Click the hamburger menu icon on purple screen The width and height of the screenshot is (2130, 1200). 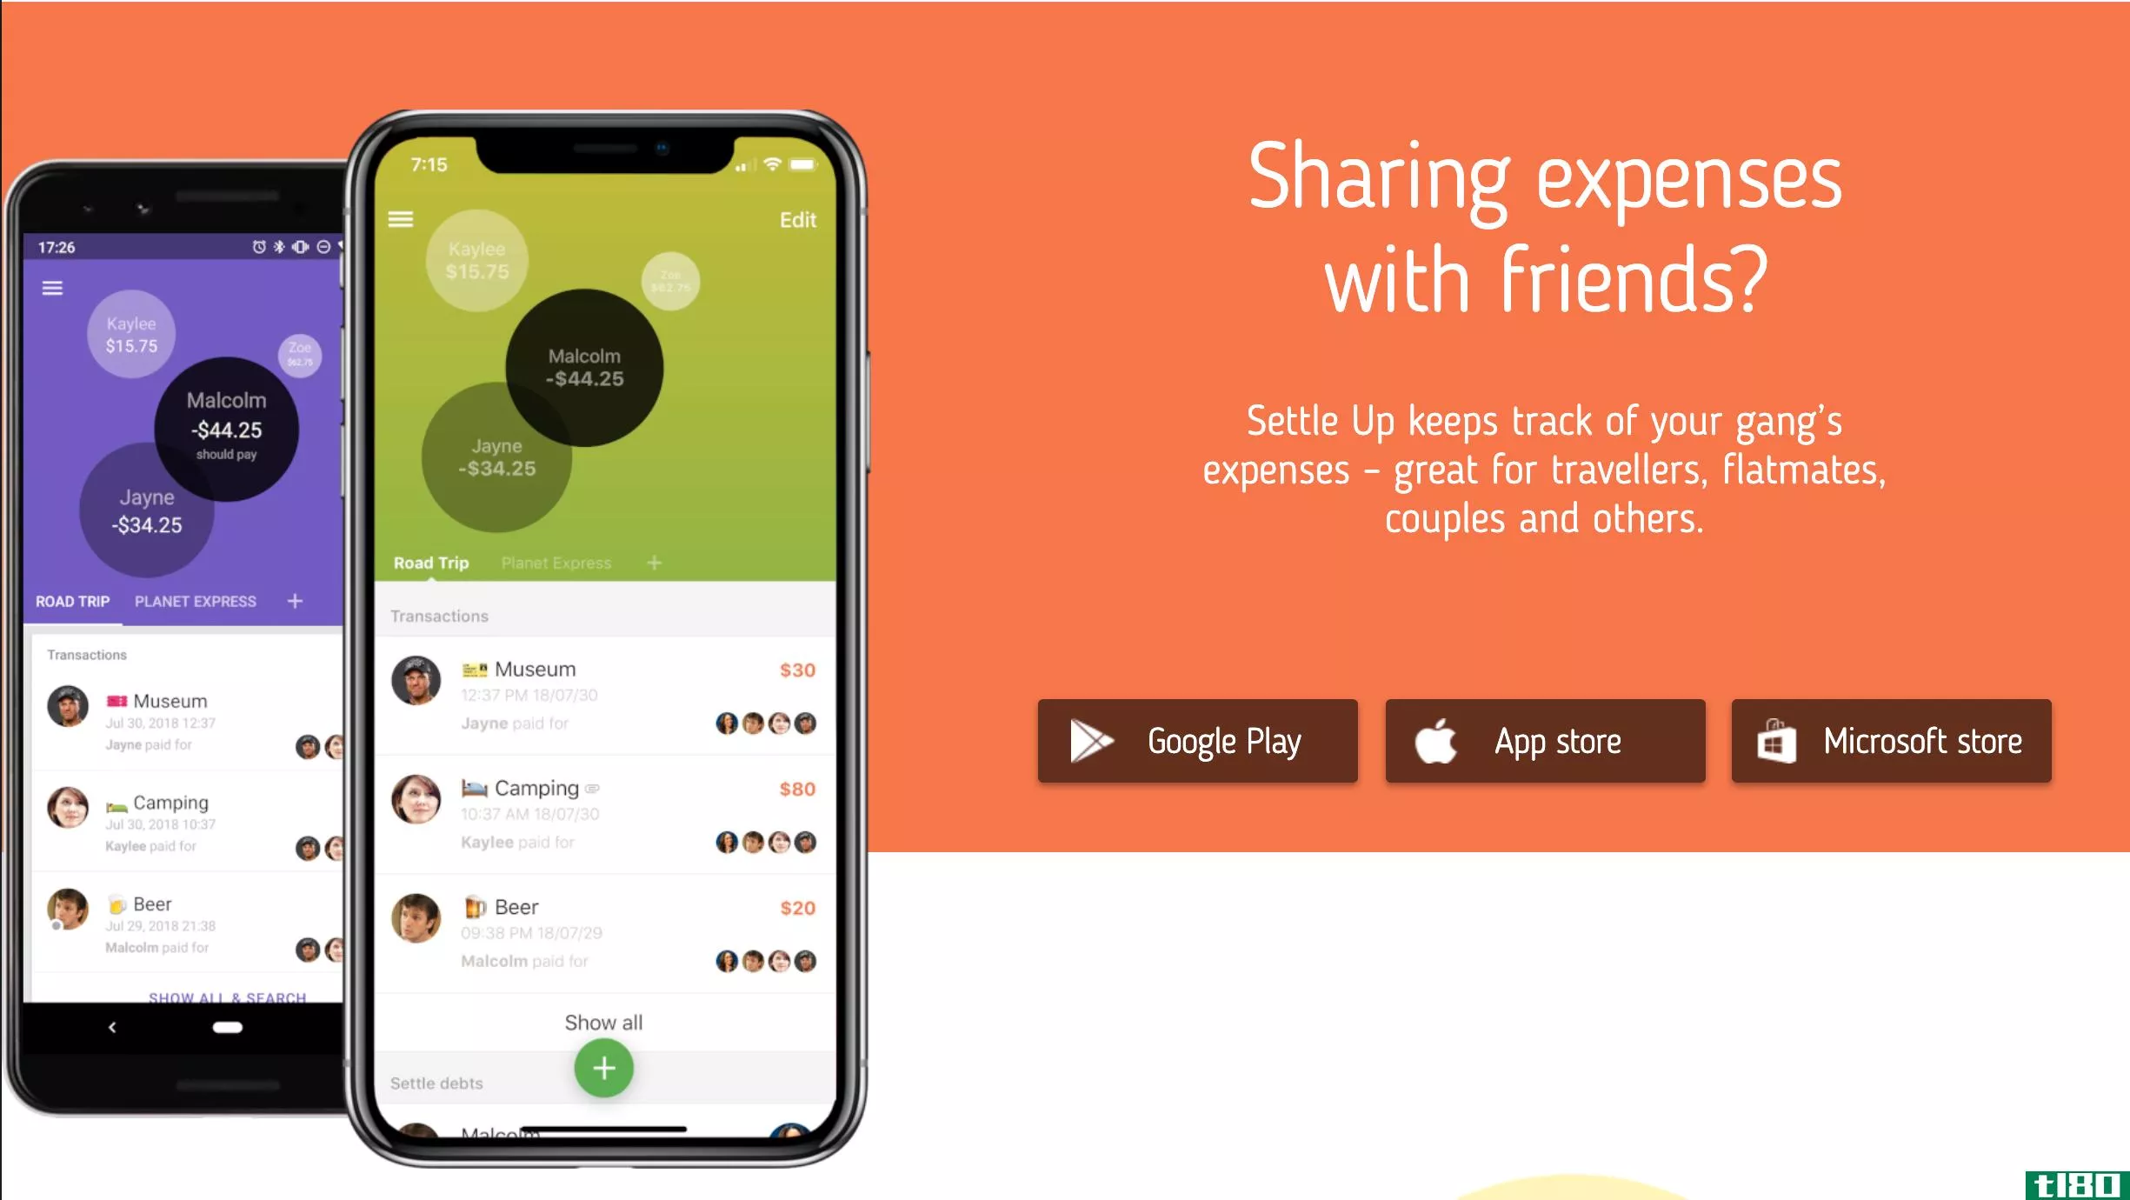(x=51, y=289)
